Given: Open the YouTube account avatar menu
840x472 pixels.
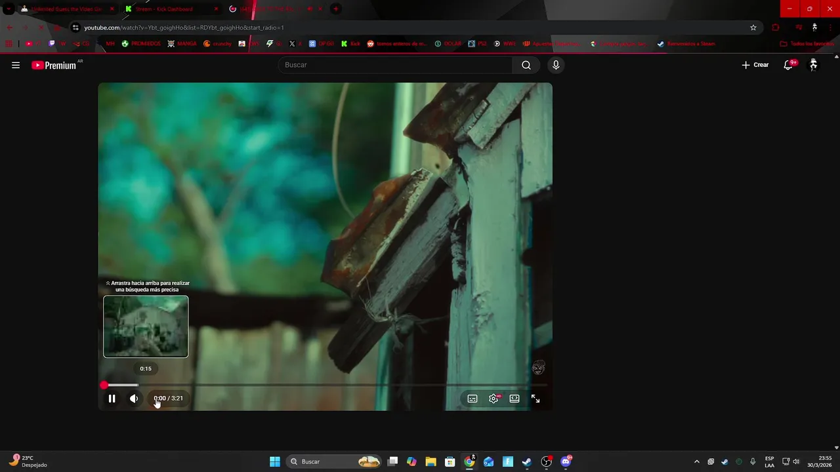Looking at the screenshot, I should 814,65.
